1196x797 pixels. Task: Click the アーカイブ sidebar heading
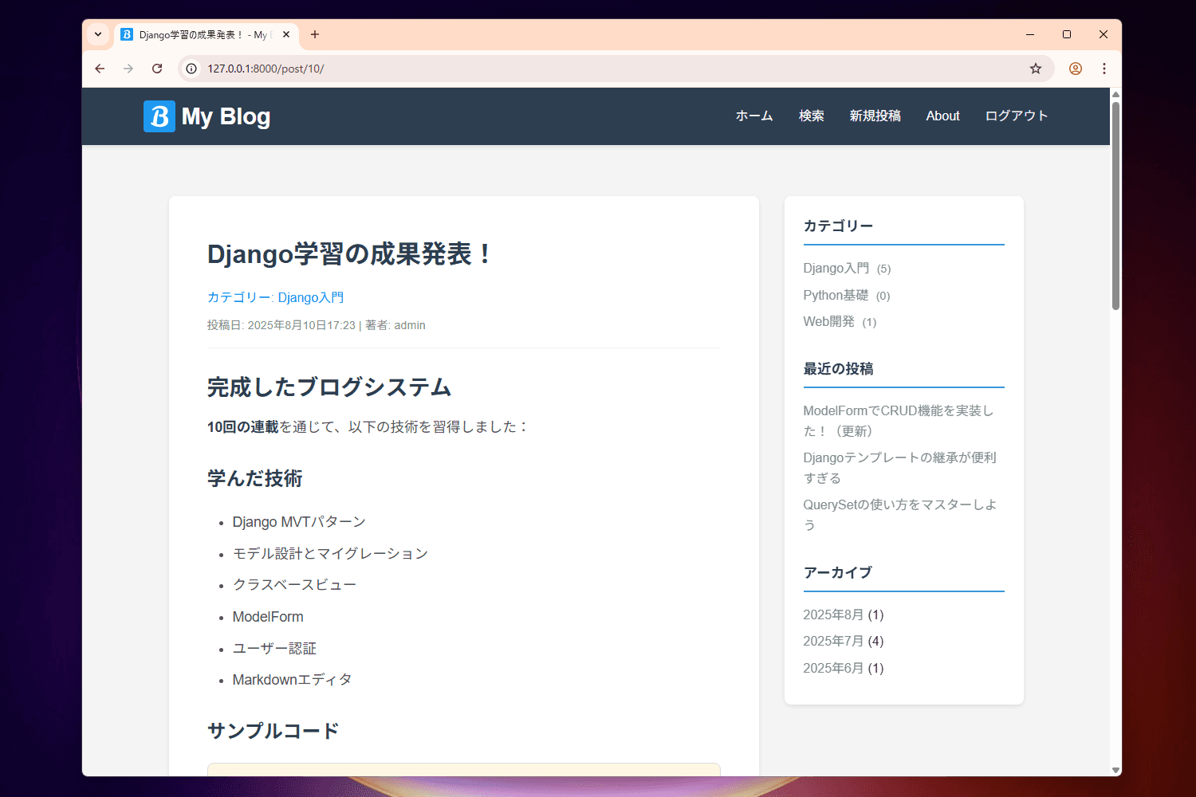coord(837,573)
